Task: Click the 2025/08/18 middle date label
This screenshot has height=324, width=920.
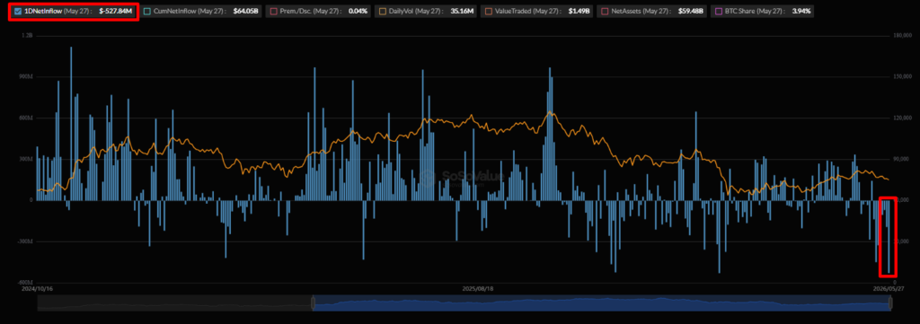Action: click(x=478, y=289)
